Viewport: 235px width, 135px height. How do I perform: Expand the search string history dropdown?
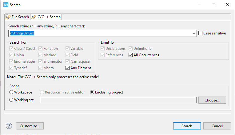[x=194, y=33]
